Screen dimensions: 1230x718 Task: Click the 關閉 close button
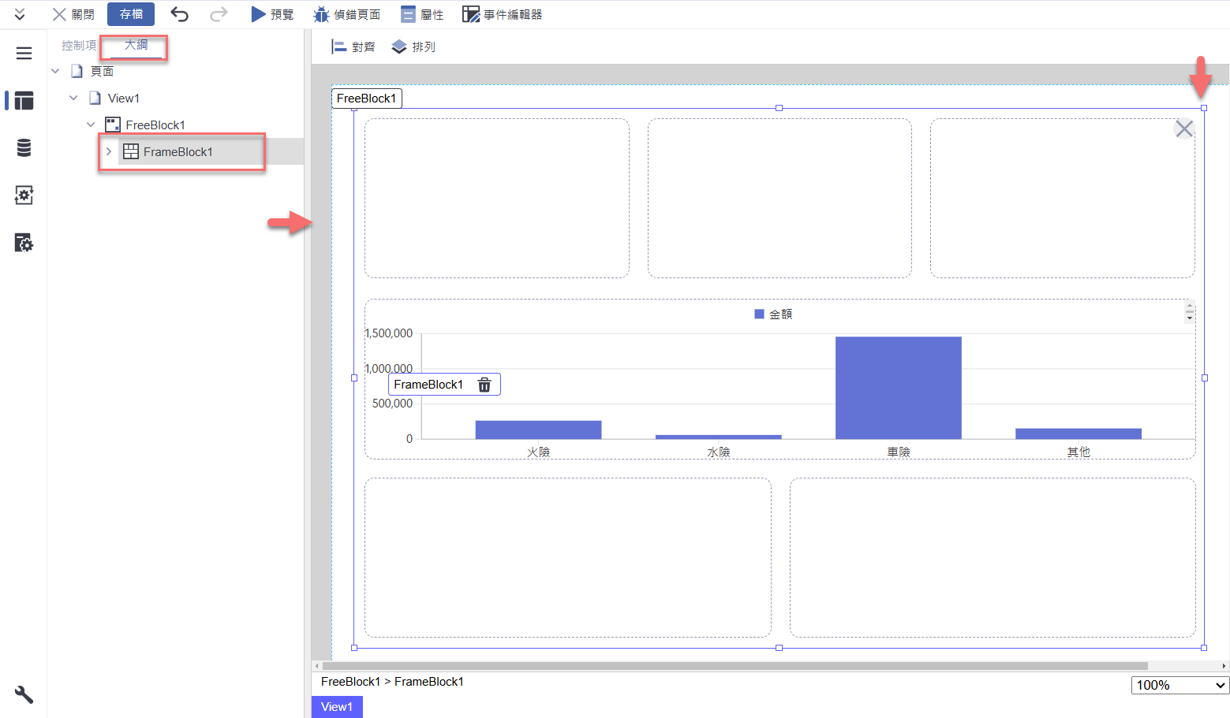[73, 14]
